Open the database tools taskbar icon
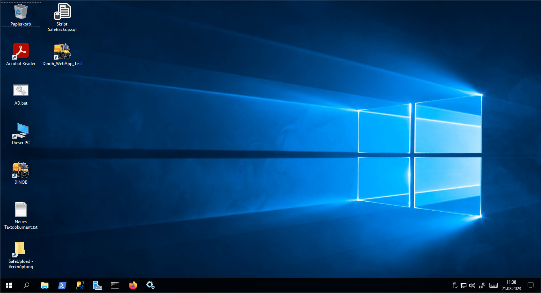 point(80,285)
